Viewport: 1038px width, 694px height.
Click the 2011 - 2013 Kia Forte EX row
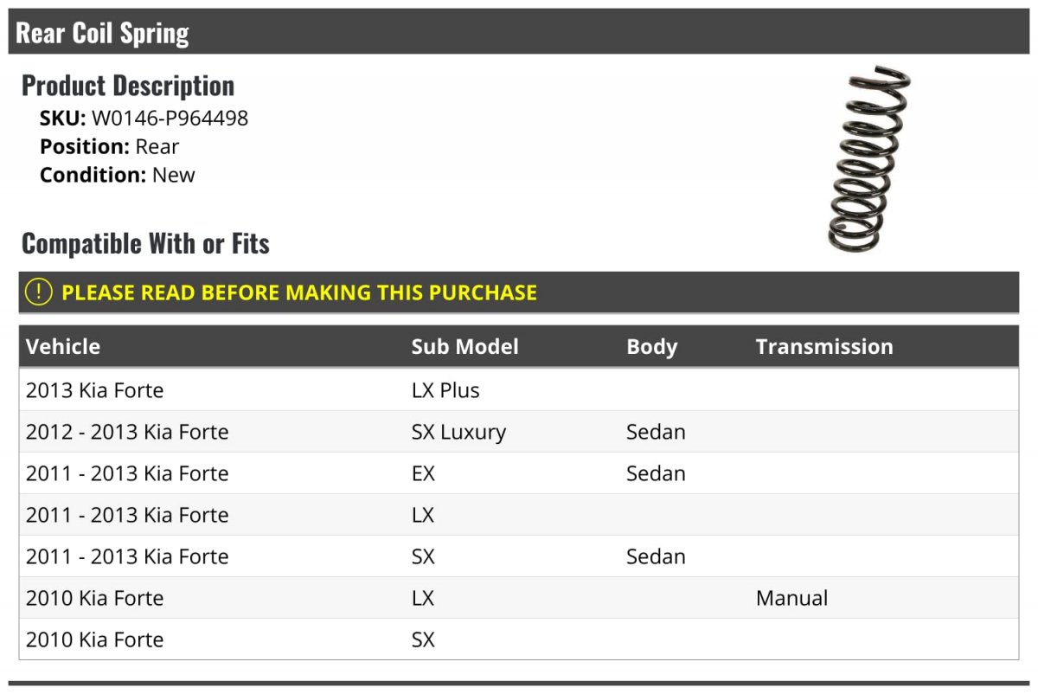tap(519, 473)
